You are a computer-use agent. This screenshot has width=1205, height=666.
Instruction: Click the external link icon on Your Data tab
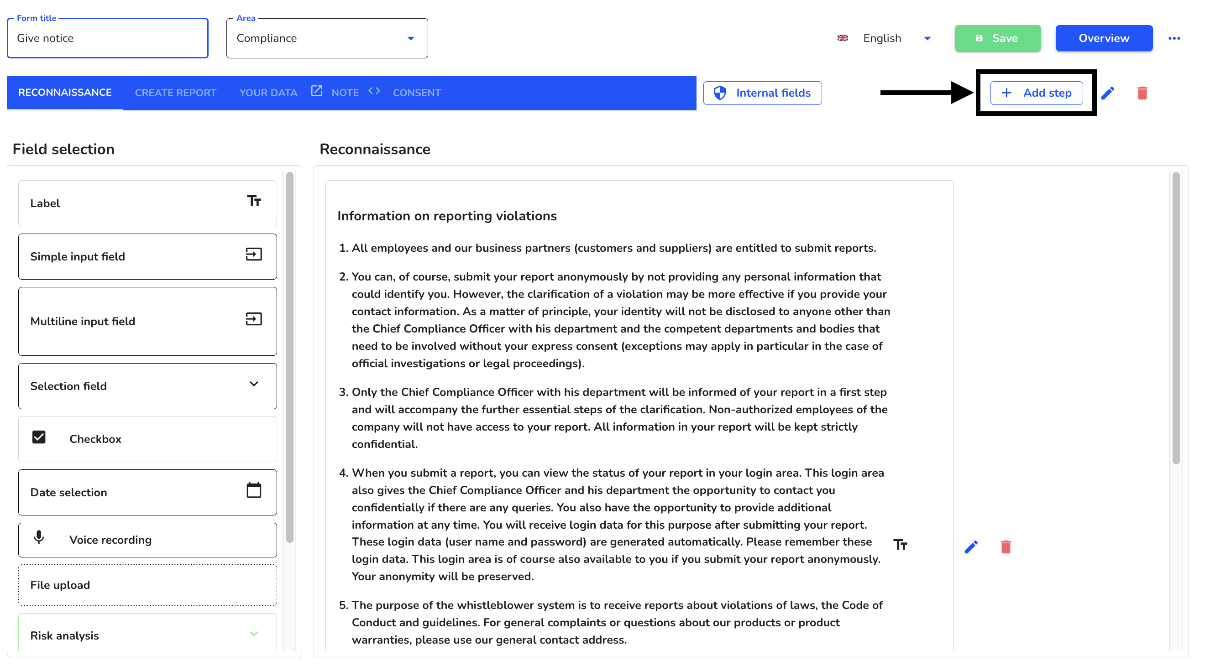(x=315, y=91)
